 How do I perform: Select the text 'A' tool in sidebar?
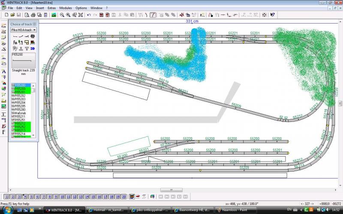click(4, 71)
